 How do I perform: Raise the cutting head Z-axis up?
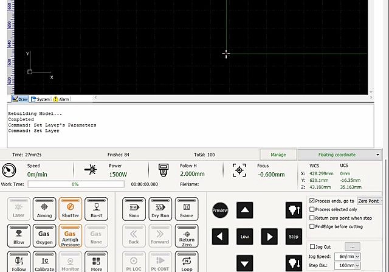coord(294,210)
